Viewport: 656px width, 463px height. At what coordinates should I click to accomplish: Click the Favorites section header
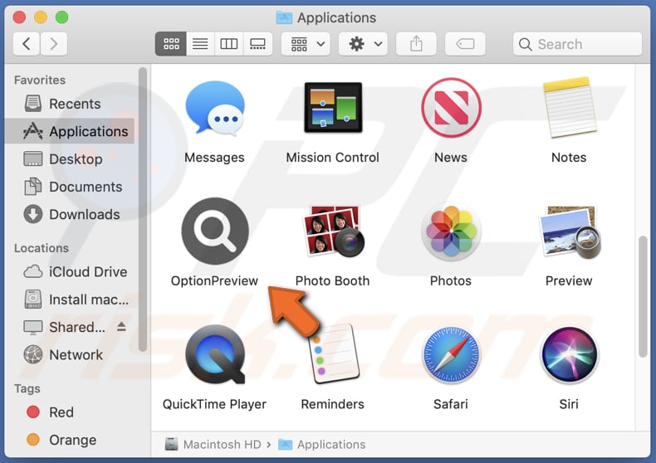pyautogui.click(x=40, y=80)
